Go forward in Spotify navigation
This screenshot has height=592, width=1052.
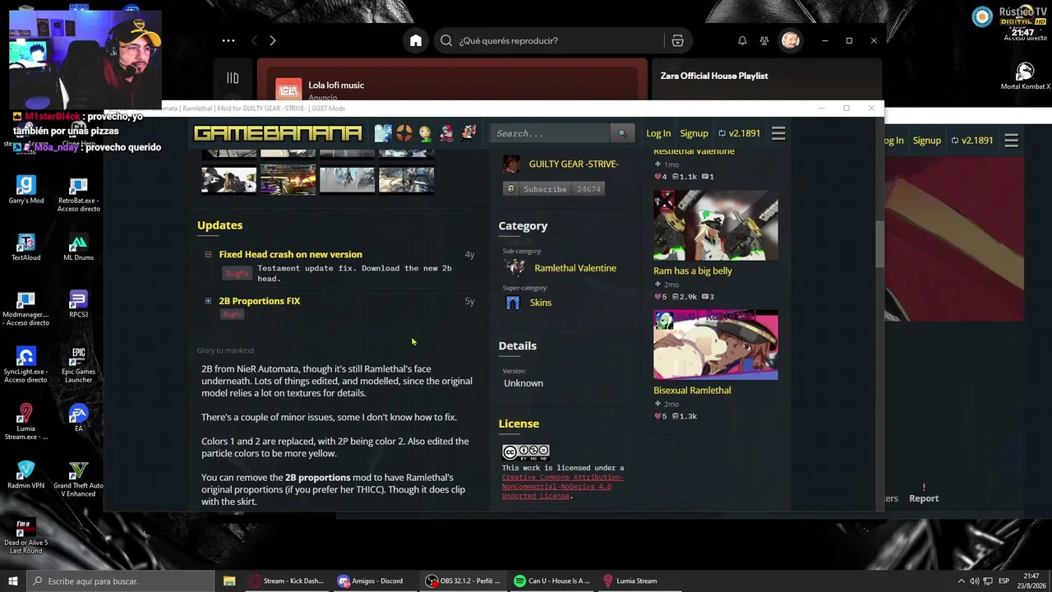click(273, 40)
